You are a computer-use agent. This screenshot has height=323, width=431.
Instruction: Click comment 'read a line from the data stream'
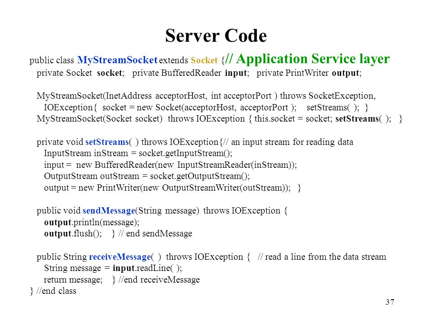325,257
